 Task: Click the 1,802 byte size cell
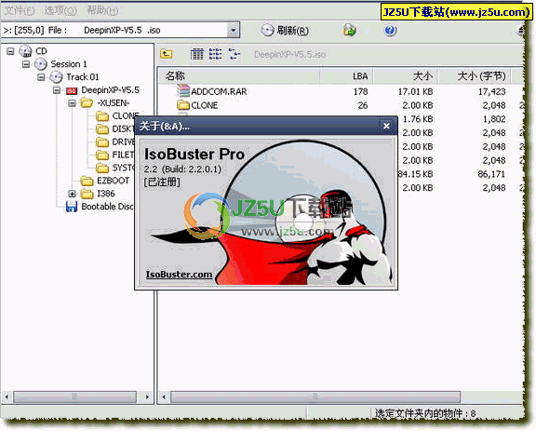pyautogui.click(x=494, y=119)
